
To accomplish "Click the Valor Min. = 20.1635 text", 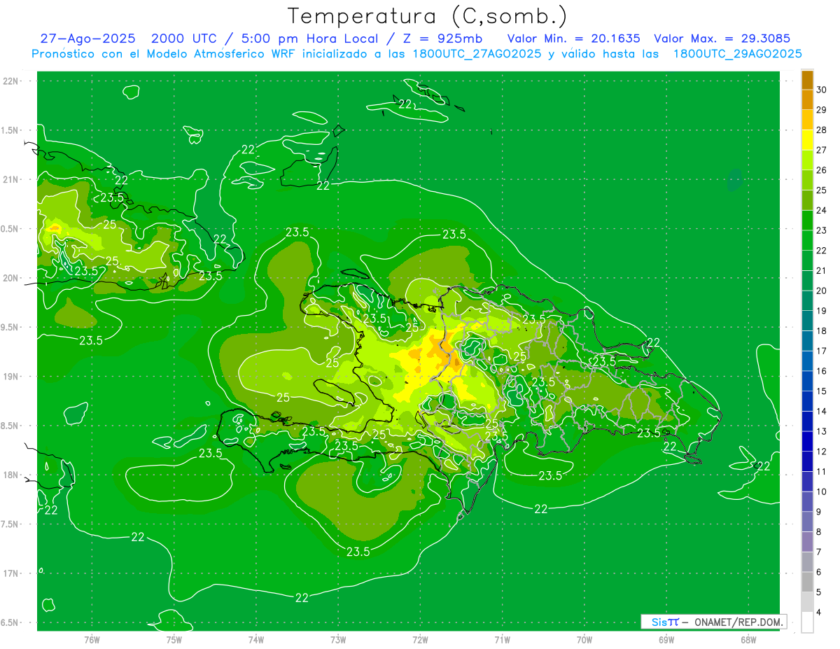I will pos(573,39).
